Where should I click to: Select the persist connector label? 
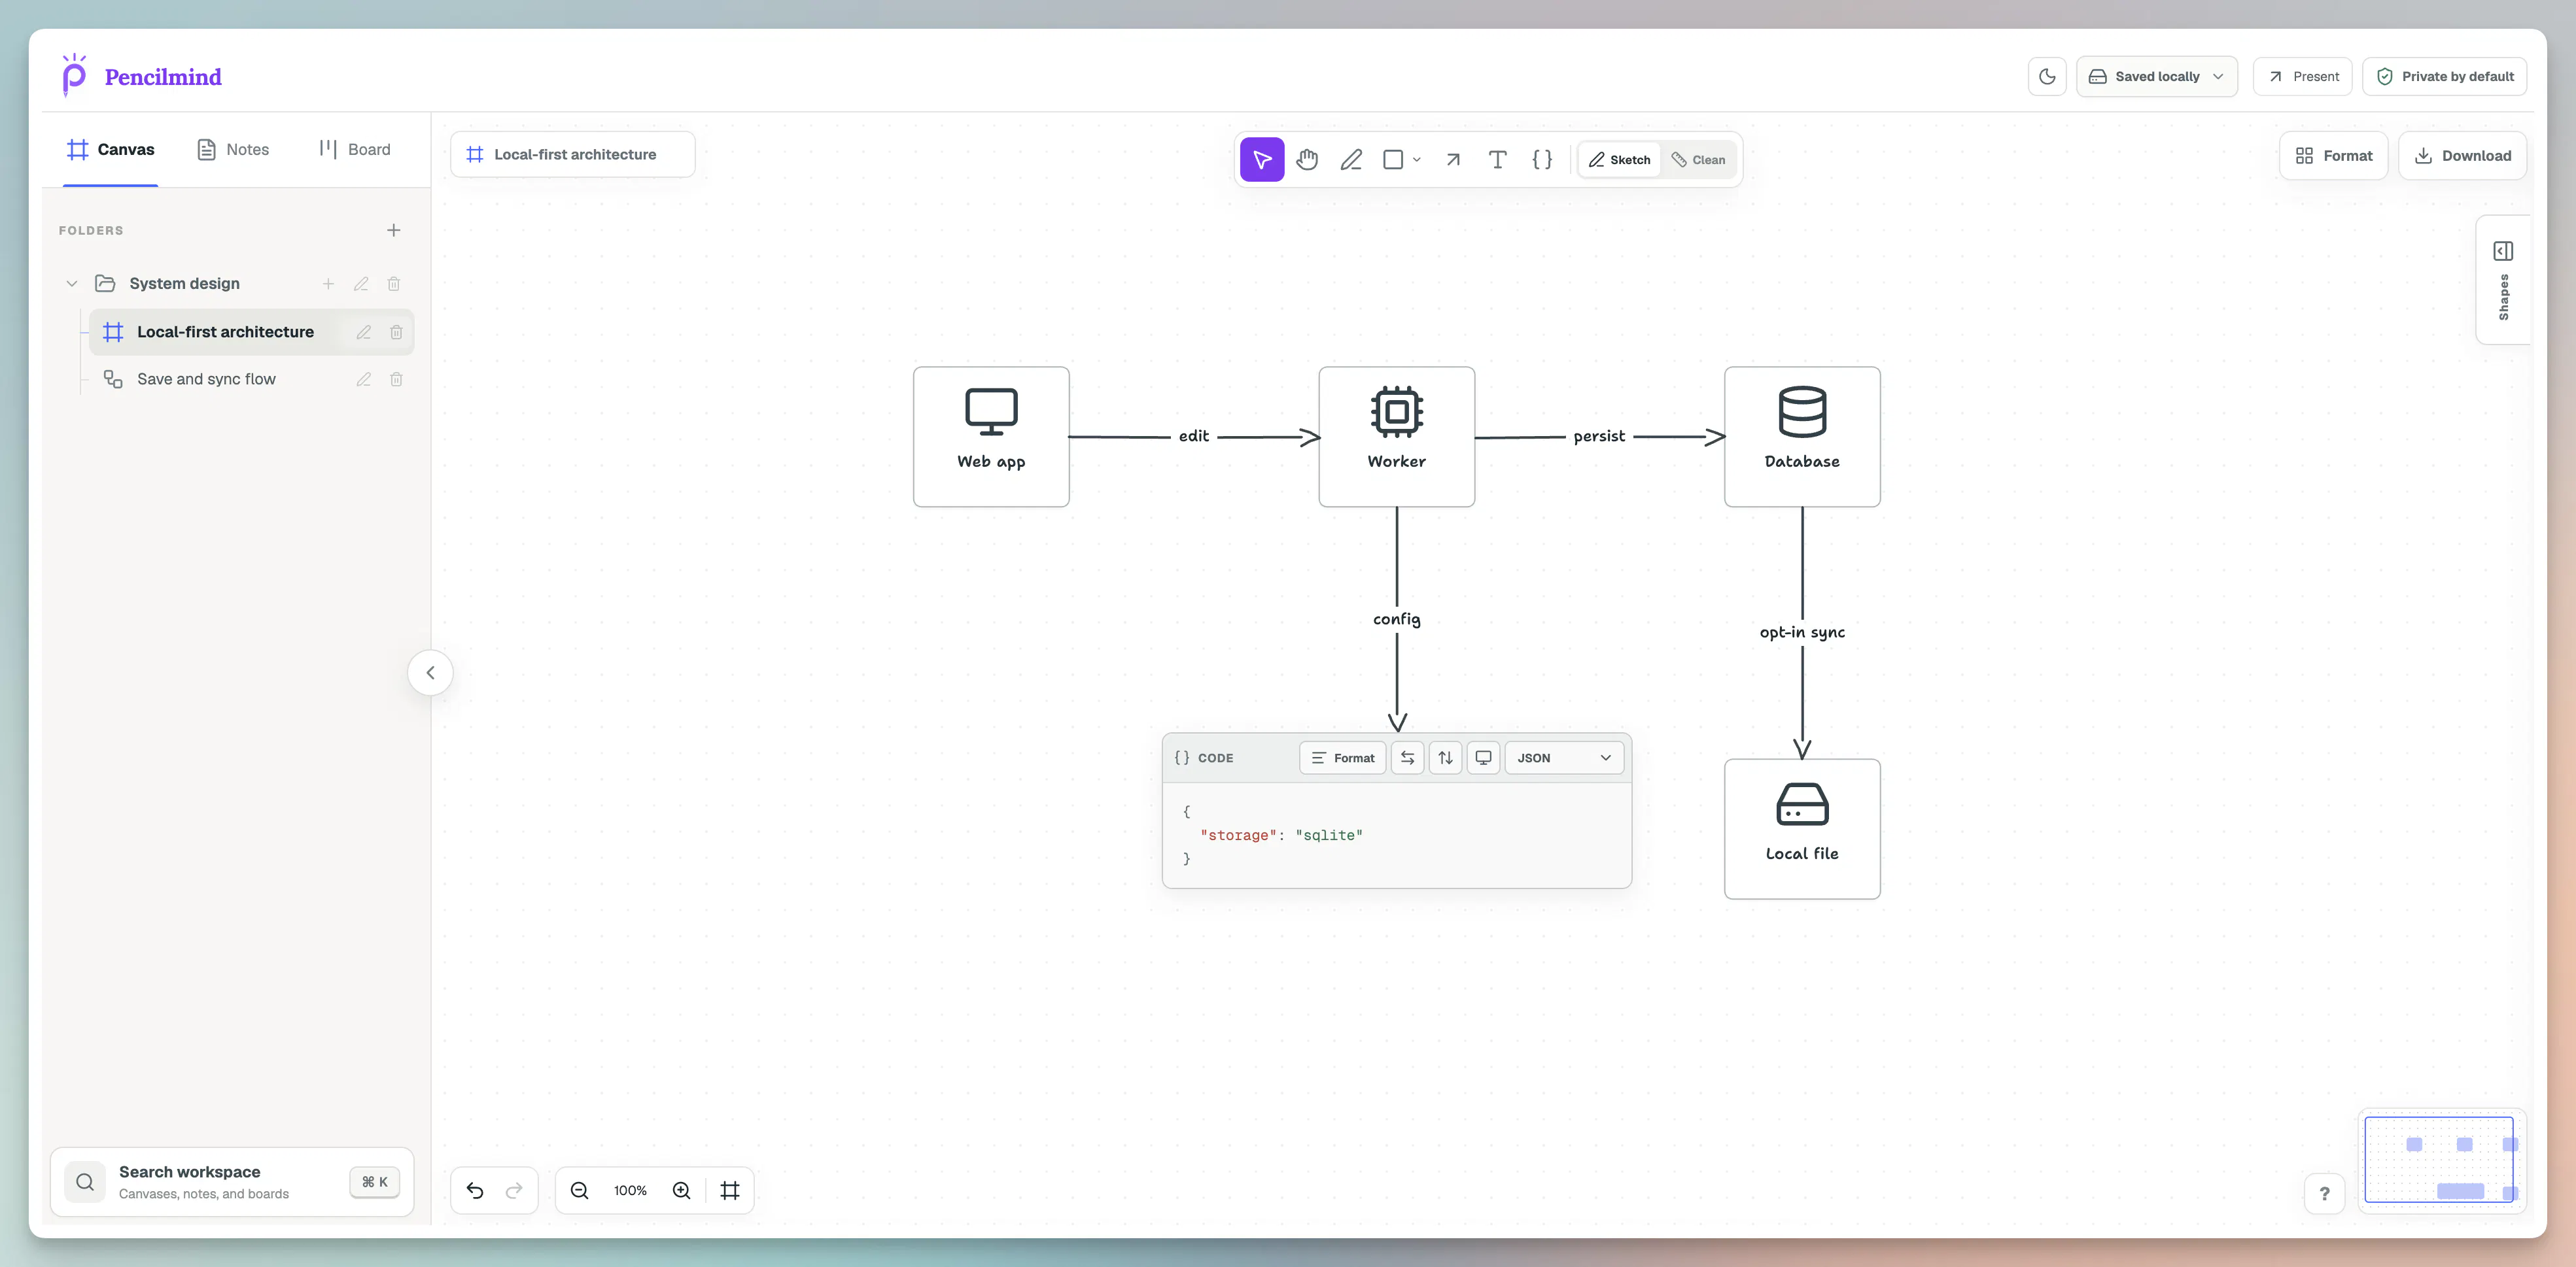[x=1599, y=437]
